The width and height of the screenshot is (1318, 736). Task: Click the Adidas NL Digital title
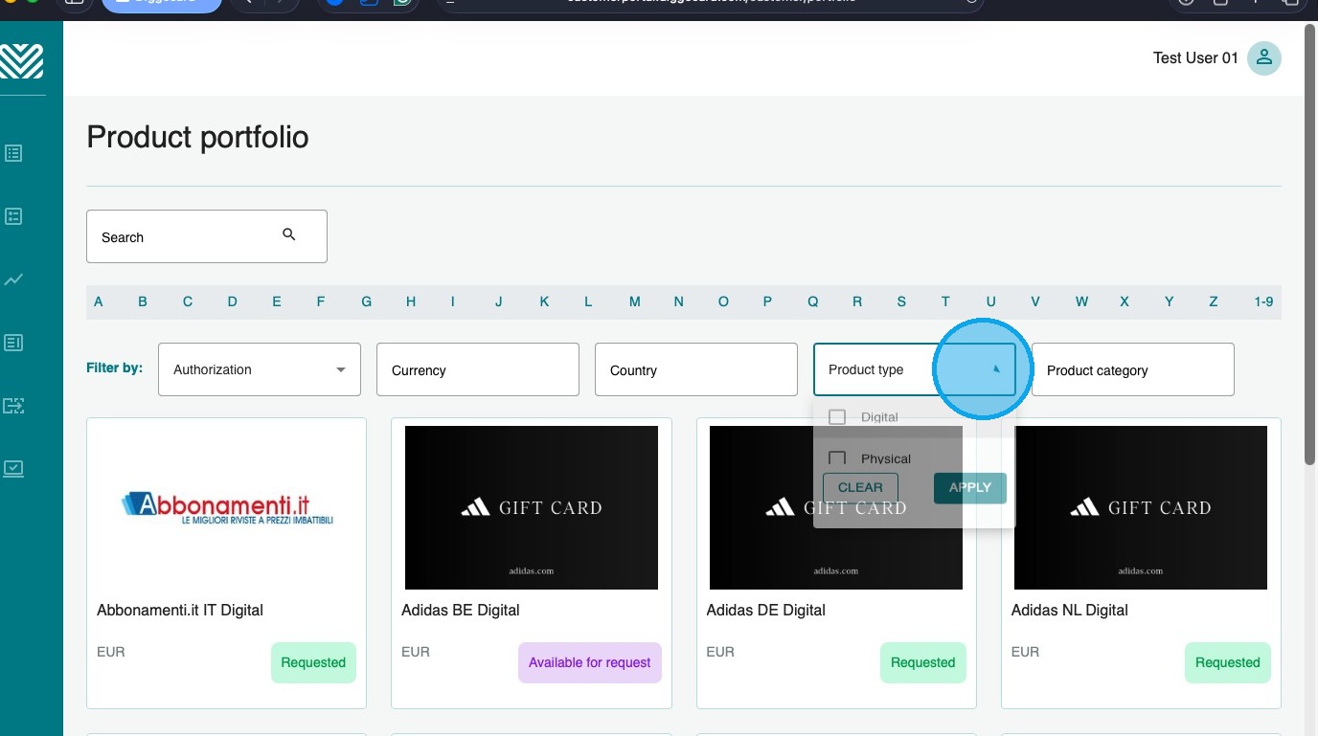tap(1070, 610)
